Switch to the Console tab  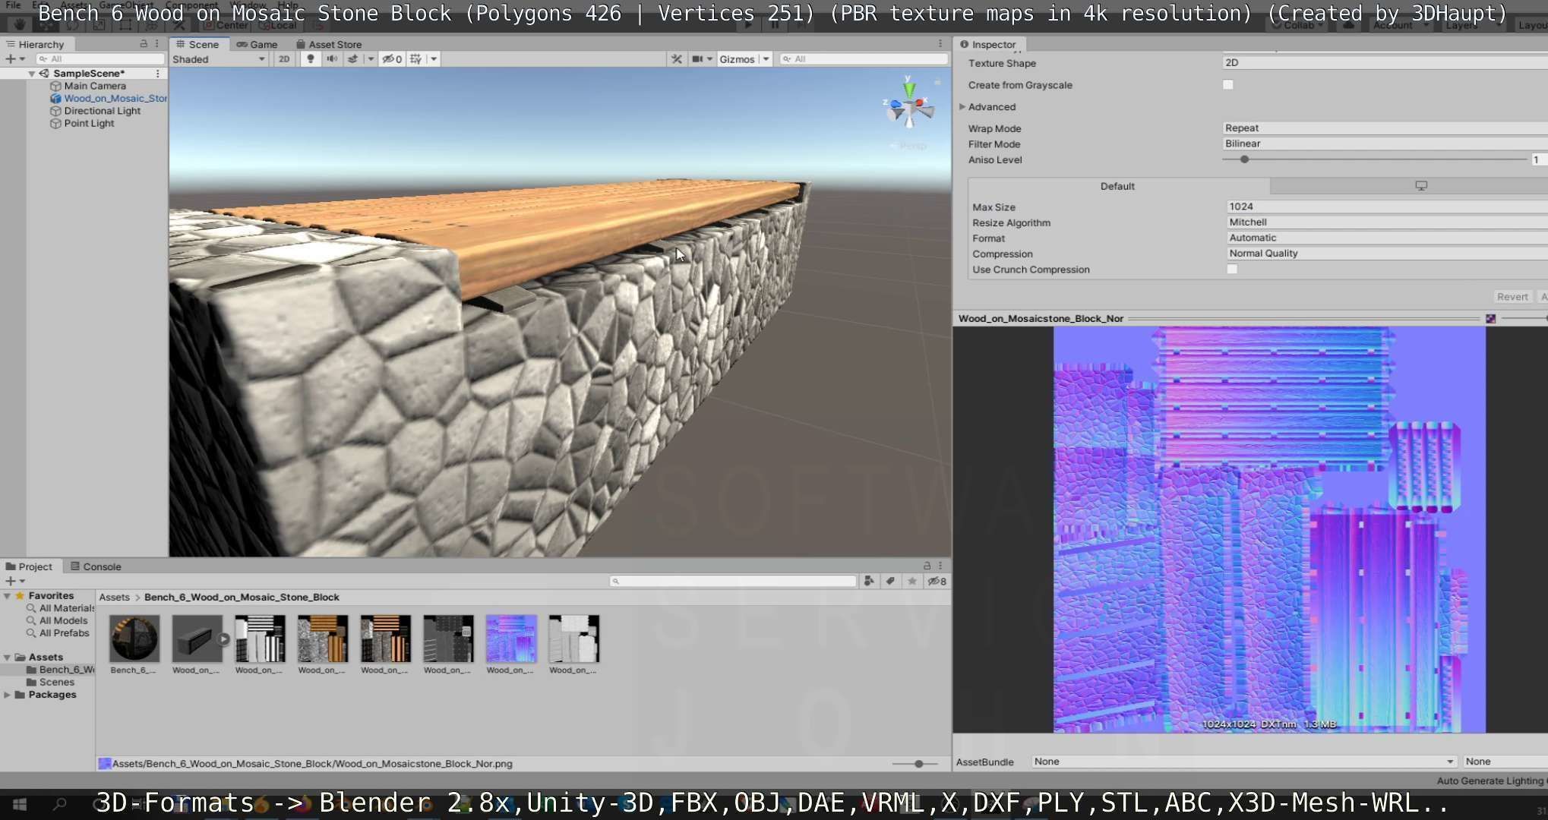tap(96, 566)
